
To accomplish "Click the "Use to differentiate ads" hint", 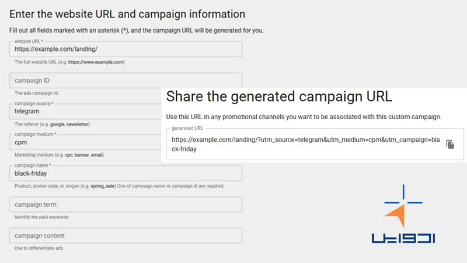I will (39, 248).
